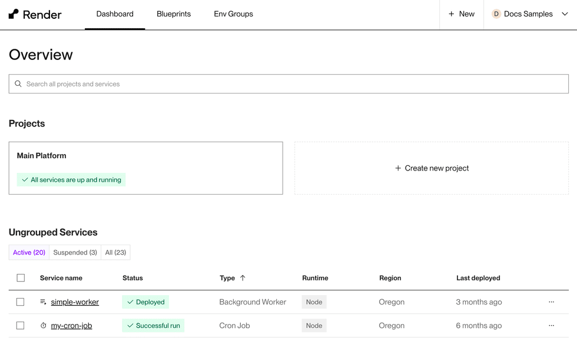Click the checkmark in All services running badge
The width and height of the screenshot is (577, 341).
(x=25, y=180)
